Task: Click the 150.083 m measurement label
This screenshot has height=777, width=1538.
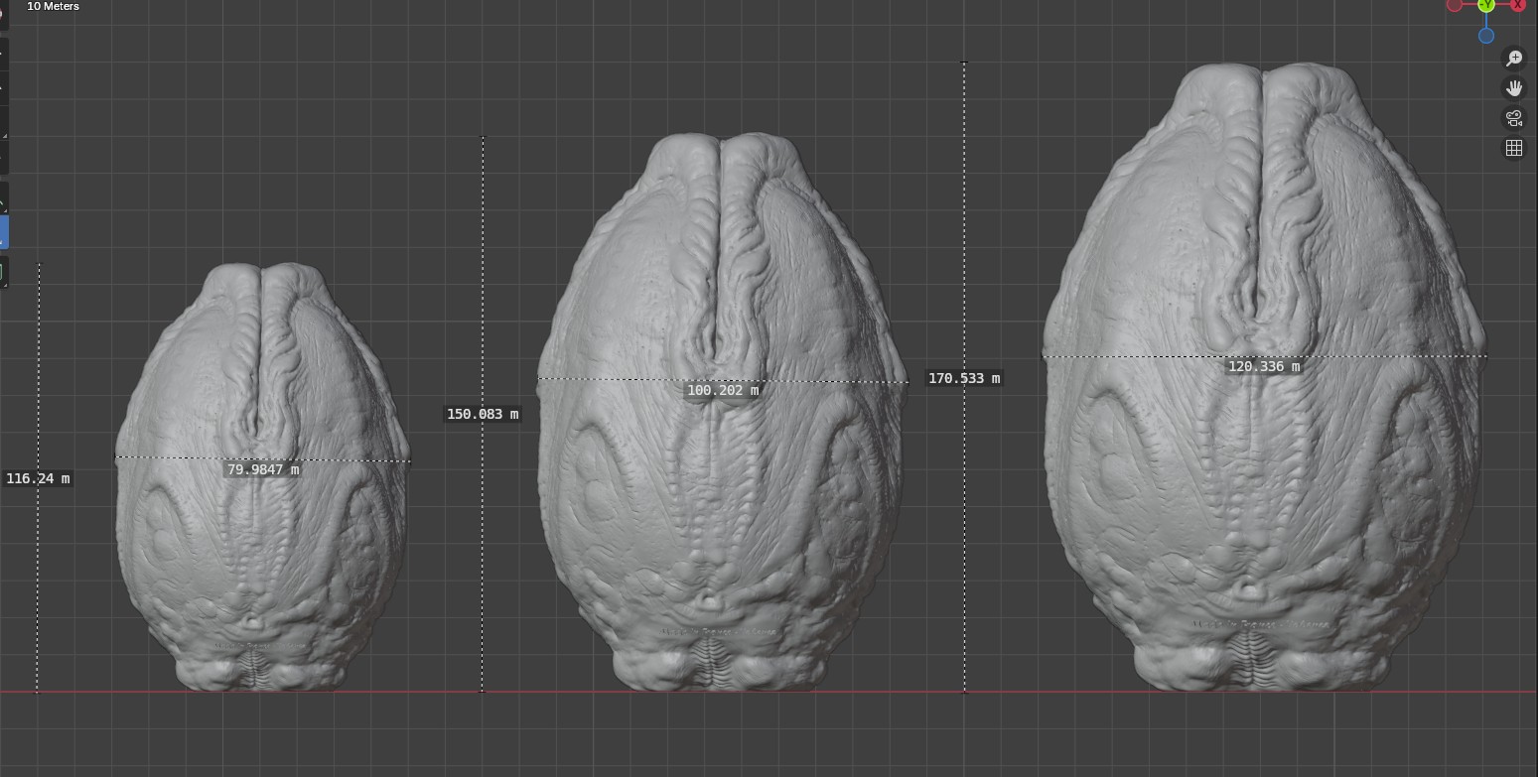Action: [x=482, y=414]
